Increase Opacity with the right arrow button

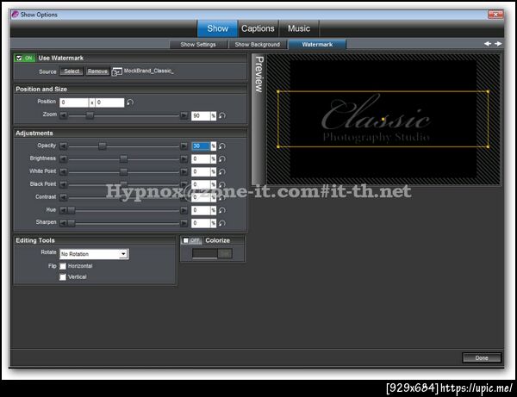[x=184, y=146]
